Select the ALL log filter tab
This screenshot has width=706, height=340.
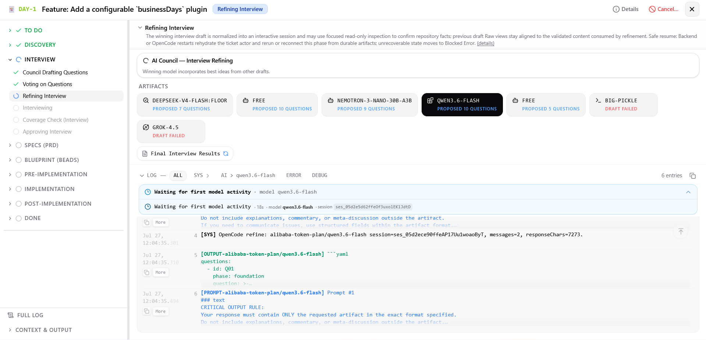[178, 176]
